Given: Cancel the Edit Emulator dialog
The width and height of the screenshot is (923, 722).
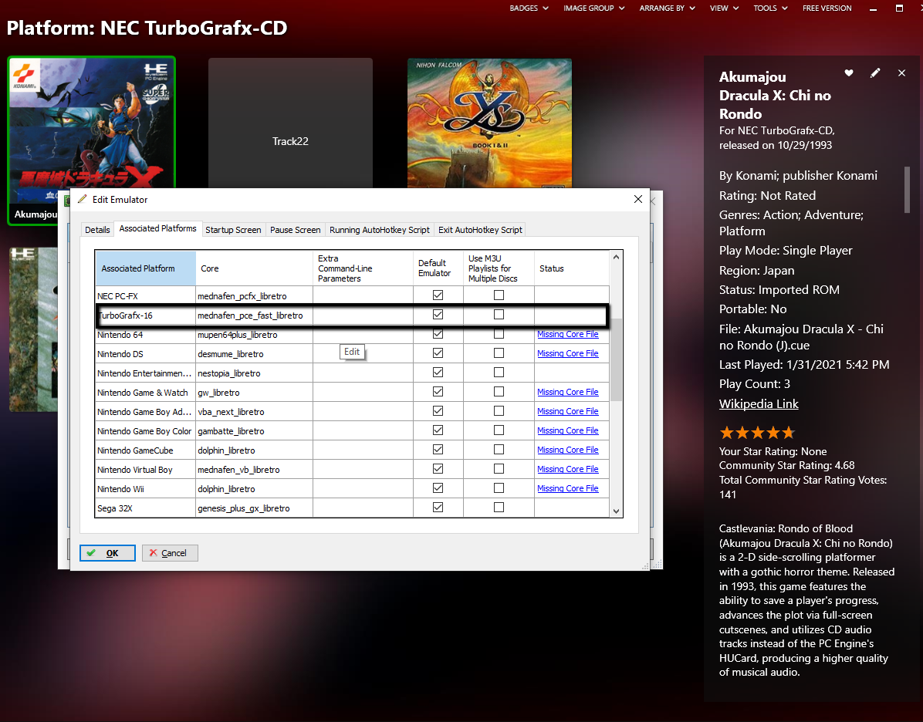Looking at the screenshot, I should point(170,553).
